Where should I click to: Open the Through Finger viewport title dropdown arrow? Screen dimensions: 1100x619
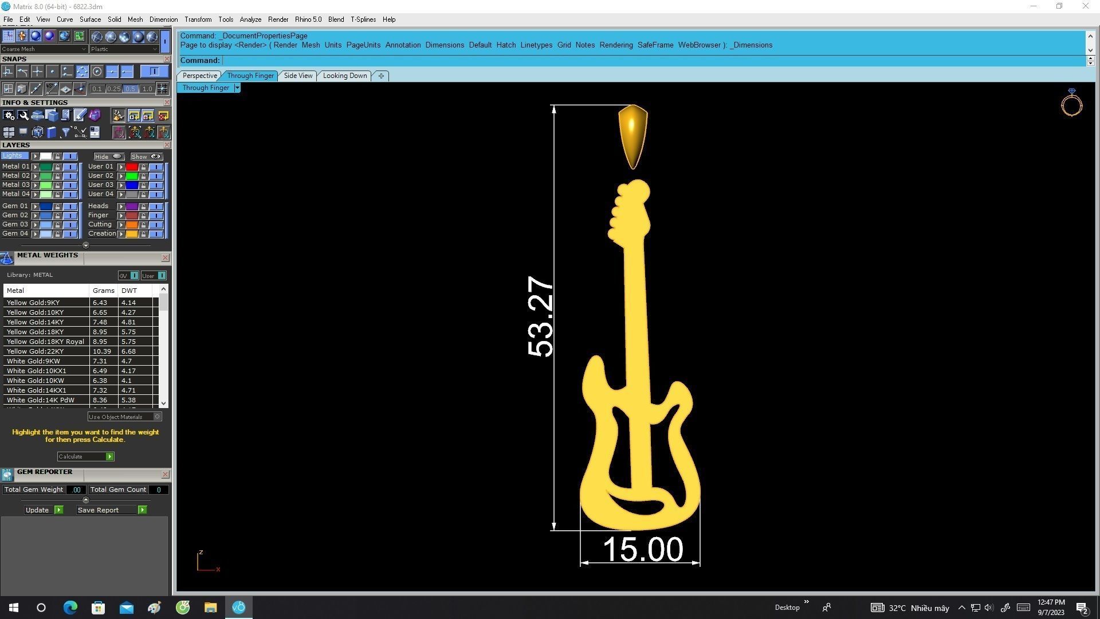pos(237,88)
